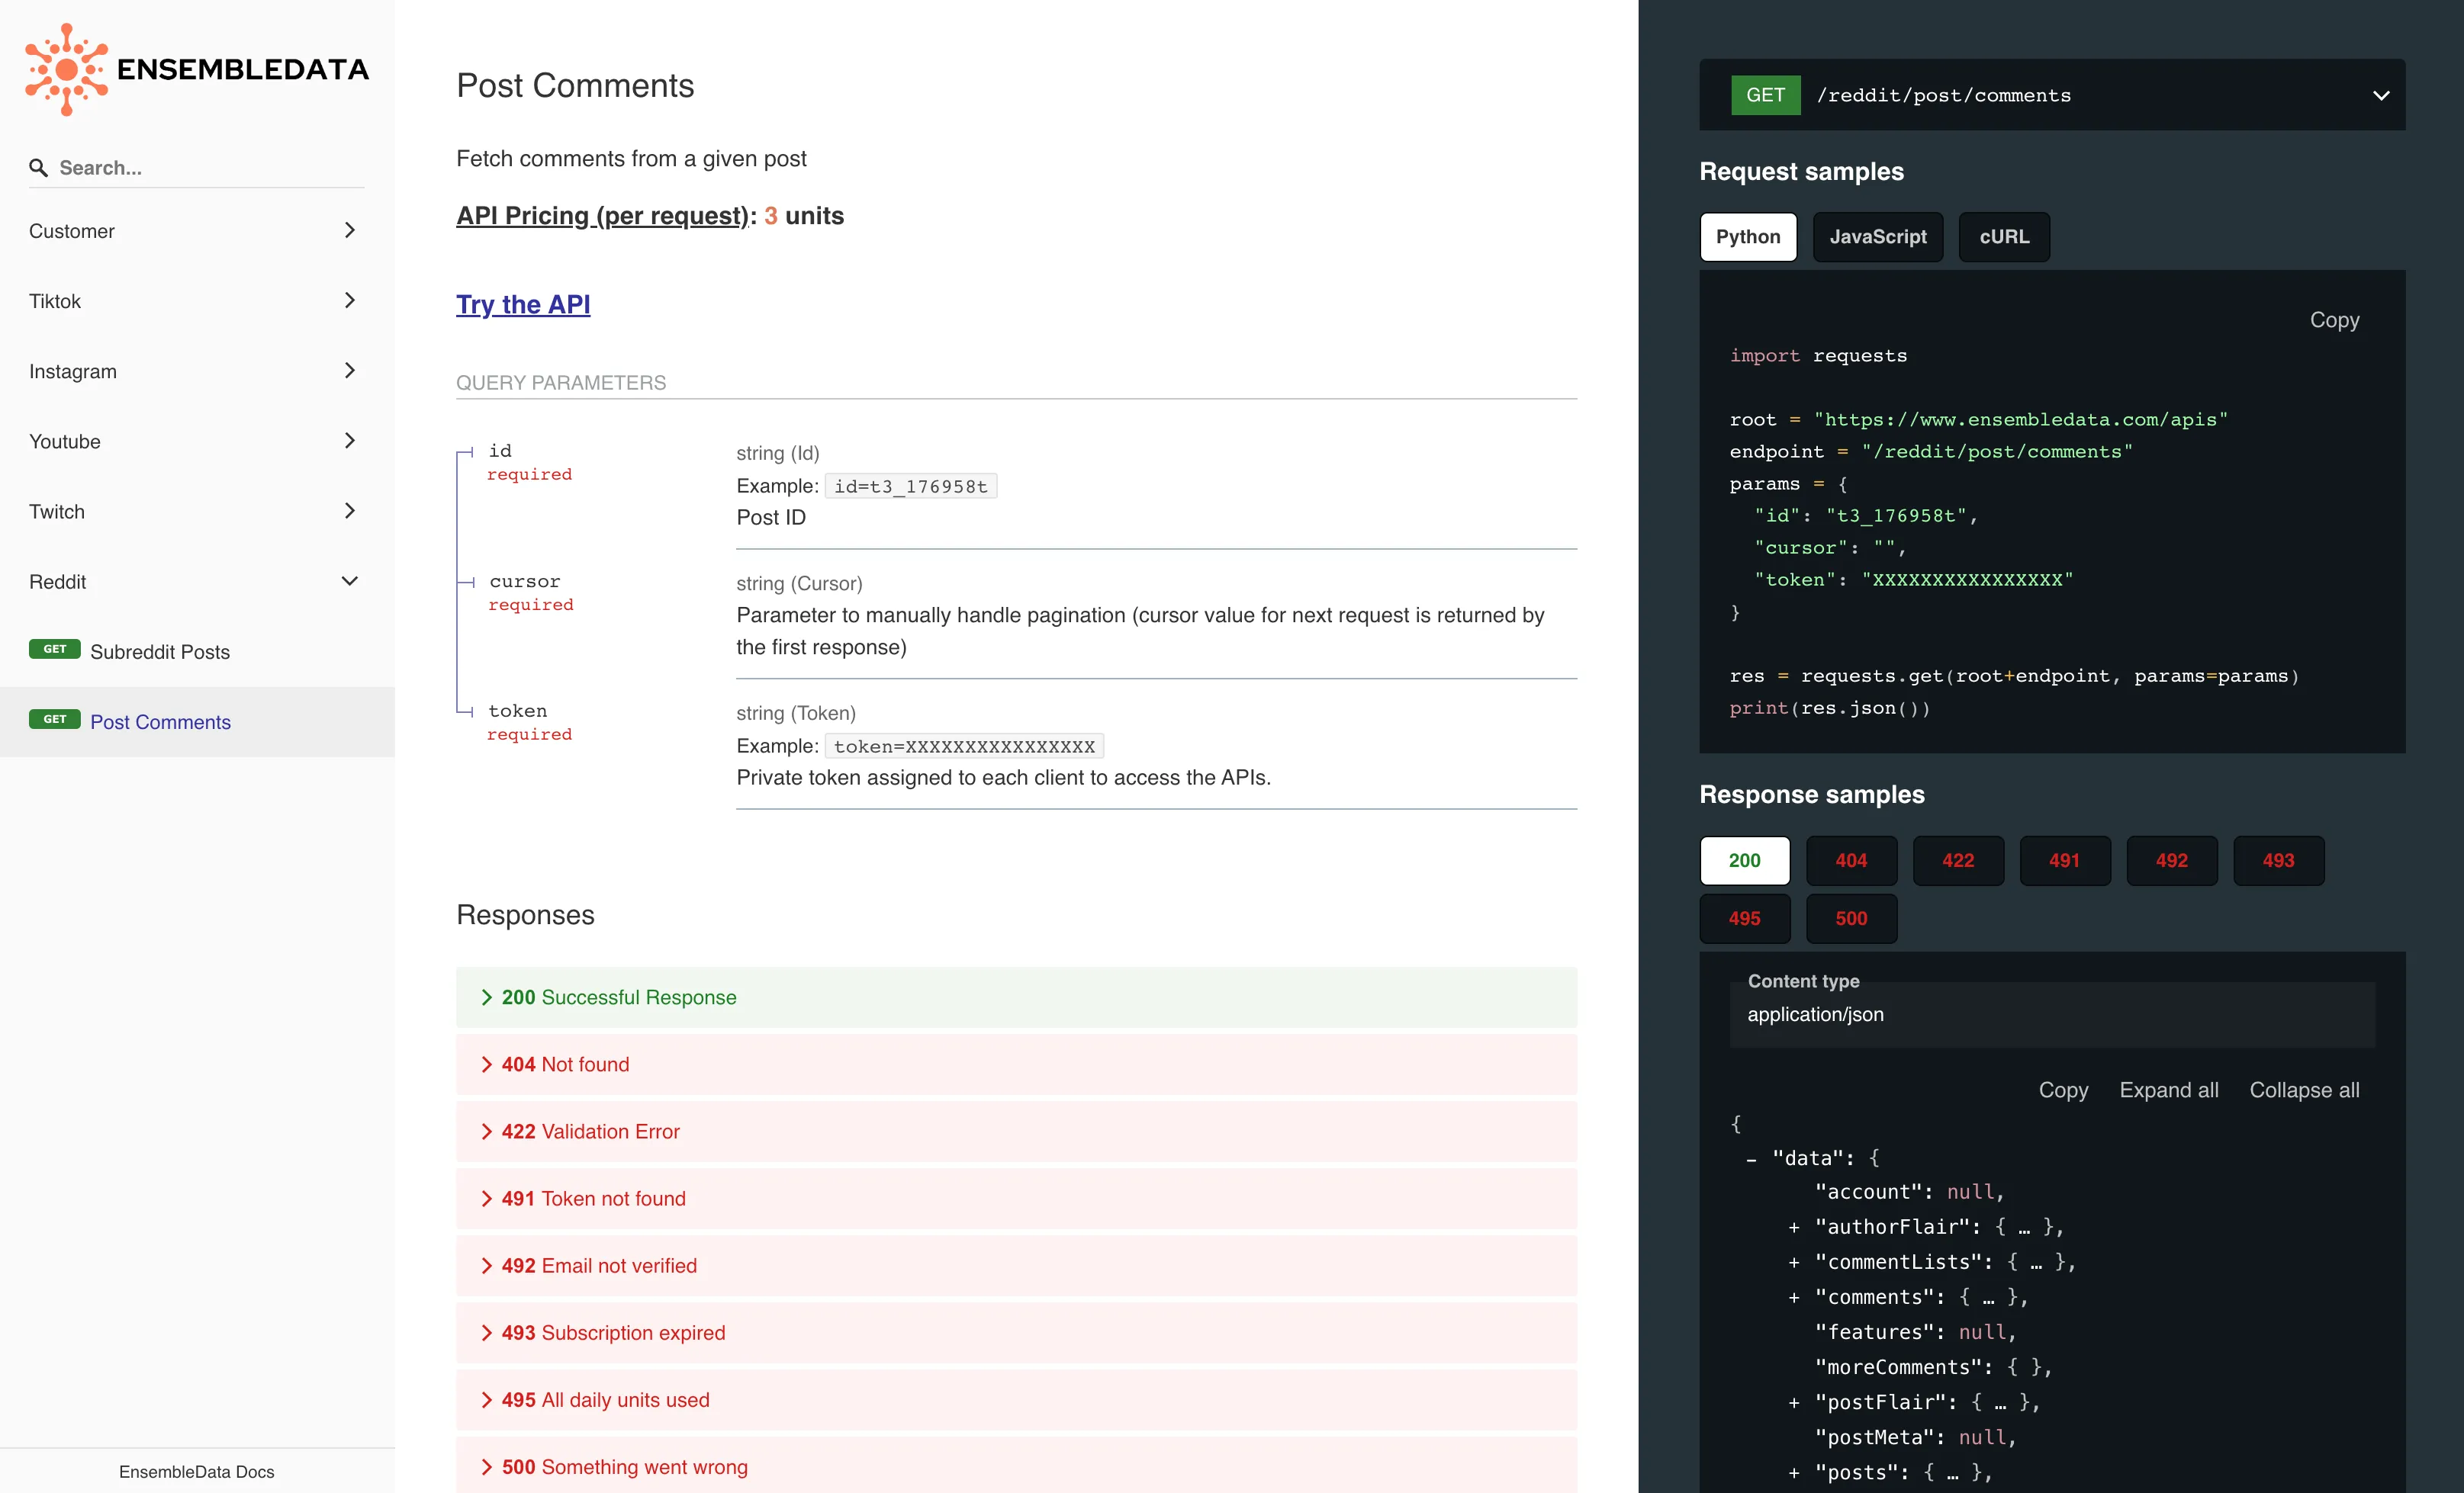The width and height of the screenshot is (2464, 1493).
Task: Toggle the 491 response sample button
Action: pyautogui.click(x=2064, y=860)
